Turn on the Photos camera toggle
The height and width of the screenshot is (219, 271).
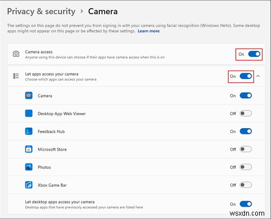[246, 167]
